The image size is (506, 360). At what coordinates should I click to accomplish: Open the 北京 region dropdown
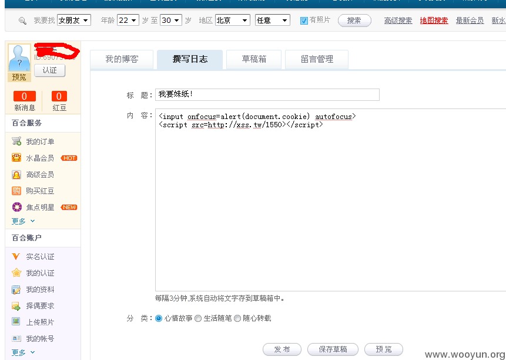233,21
